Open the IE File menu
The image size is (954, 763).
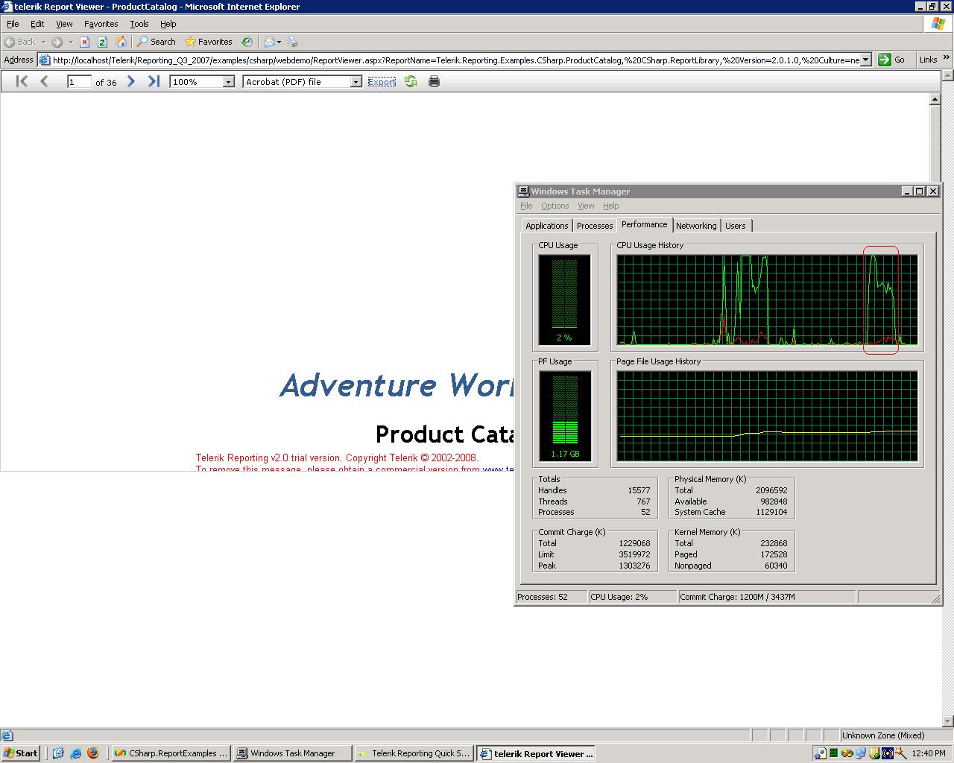point(13,24)
